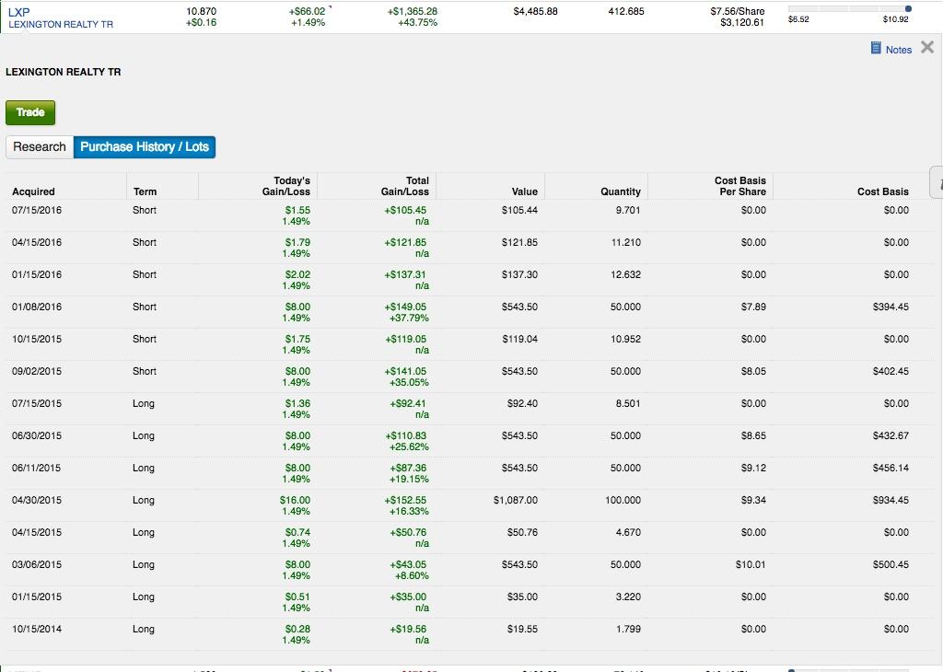Click the $7.89 cost basis per share
Viewport: 943px width, 672px height.
(753, 307)
